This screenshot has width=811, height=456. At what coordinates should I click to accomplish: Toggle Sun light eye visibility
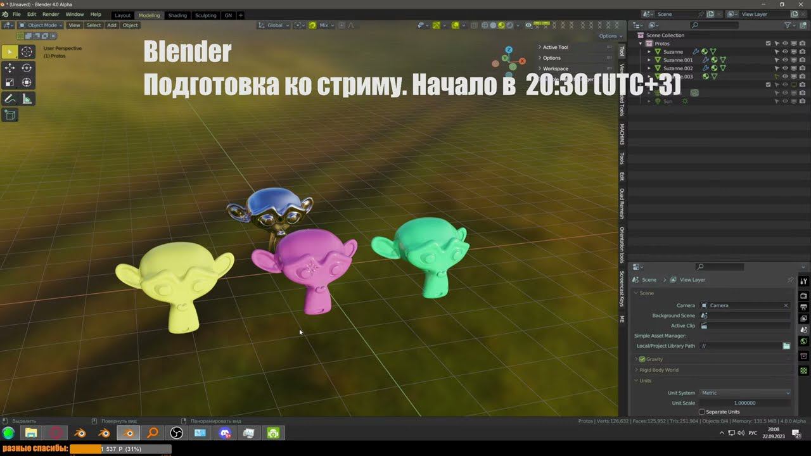[785, 101]
